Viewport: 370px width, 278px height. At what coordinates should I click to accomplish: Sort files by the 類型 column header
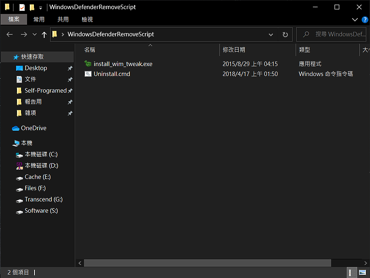click(304, 50)
